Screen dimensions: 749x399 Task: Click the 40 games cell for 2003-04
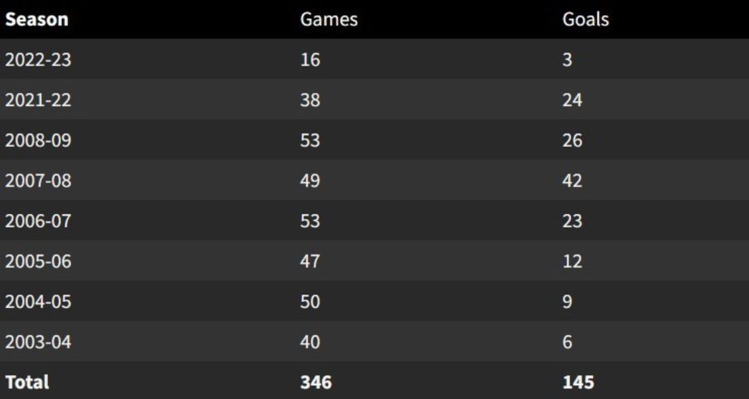tap(310, 342)
